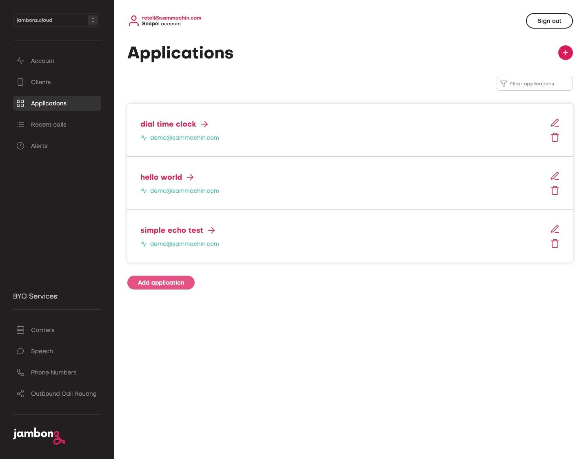The height and width of the screenshot is (459, 586).
Task: Edit the dial time clock application
Action: [x=555, y=123]
